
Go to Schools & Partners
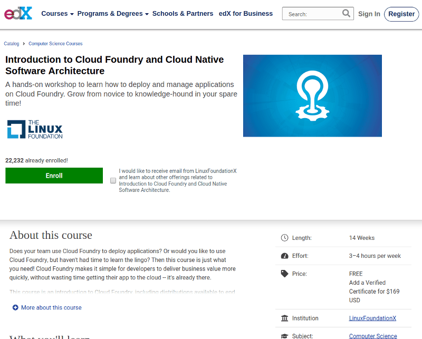click(183, 14)
